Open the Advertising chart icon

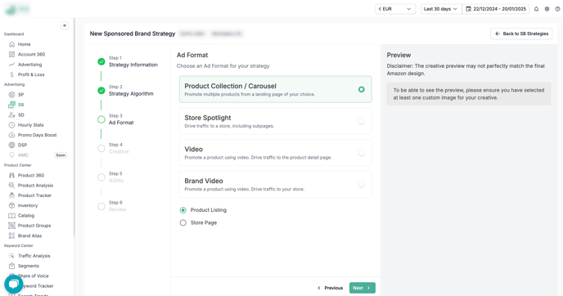click(11, 65)
